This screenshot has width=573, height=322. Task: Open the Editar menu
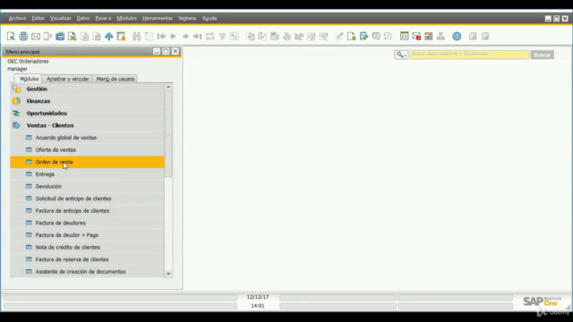pyautogui.click(x=38, y=18)
